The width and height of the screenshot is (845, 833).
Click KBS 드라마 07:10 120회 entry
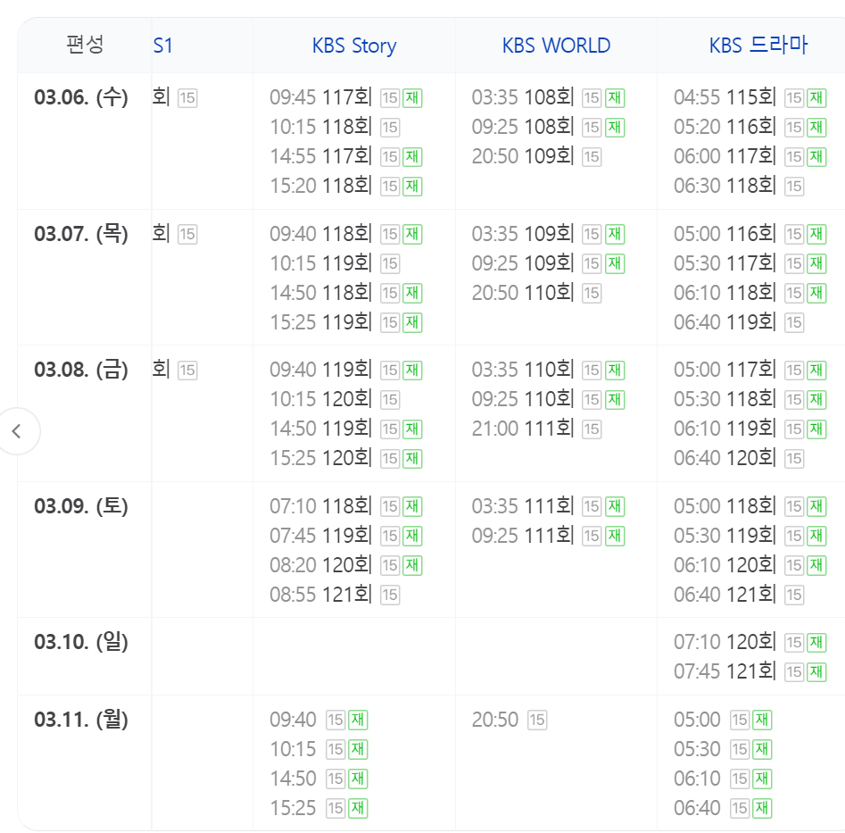point(750,642)
